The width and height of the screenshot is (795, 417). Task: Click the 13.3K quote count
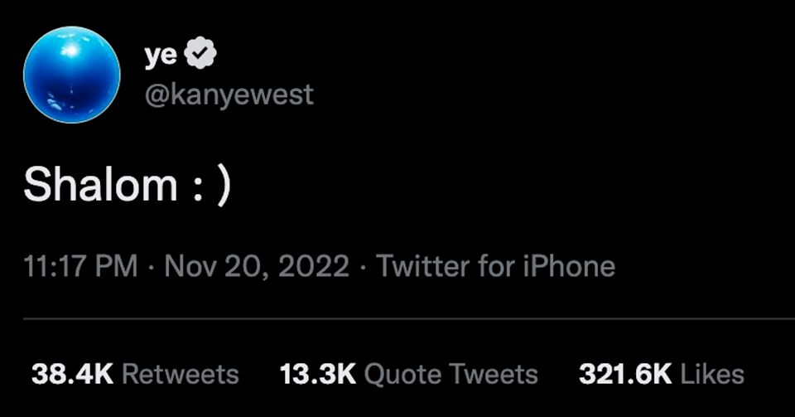click(x=318, y=374)
